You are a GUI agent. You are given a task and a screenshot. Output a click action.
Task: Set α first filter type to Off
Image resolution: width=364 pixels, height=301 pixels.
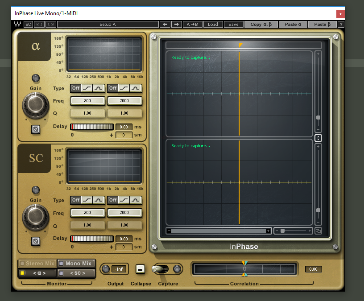pos(76,88)
